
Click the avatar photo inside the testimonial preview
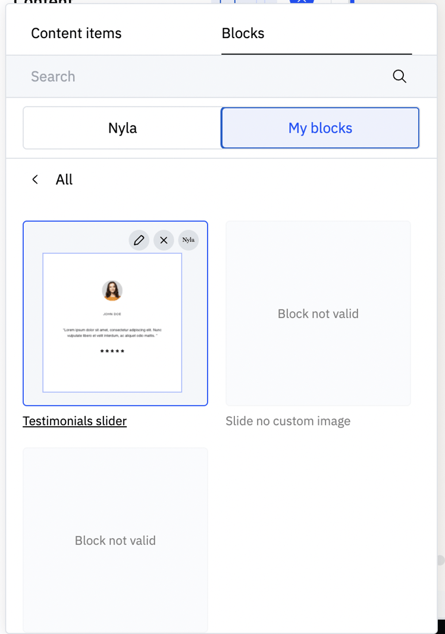pos(112,291)
